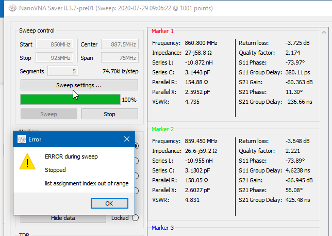Toggle the Locked radio button
Viewport: 332px width, 236px height.
point(135,218)
